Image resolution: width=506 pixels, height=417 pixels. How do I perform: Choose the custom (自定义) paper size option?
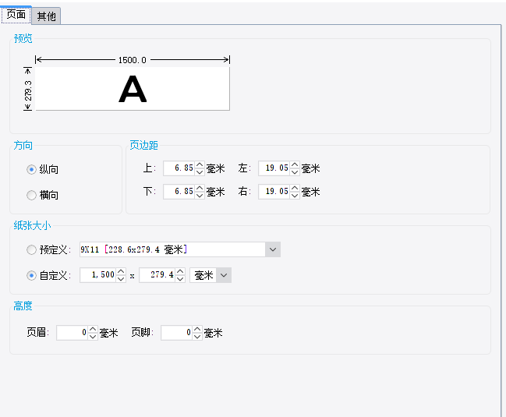click(x=31, y=275)
